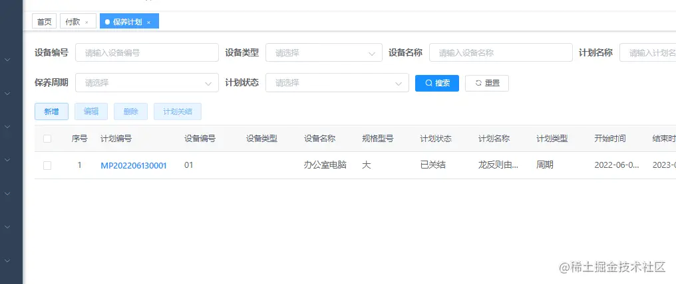Open the 计划状态 dropdown
Viewport: 676px width, 284px height.
[x=337, y=82]
